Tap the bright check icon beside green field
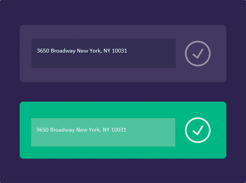The image size is (246, 183). click(198, 130)
